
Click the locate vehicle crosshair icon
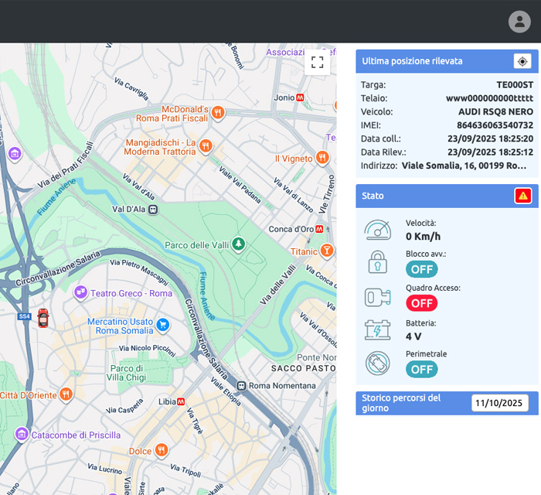522,61
